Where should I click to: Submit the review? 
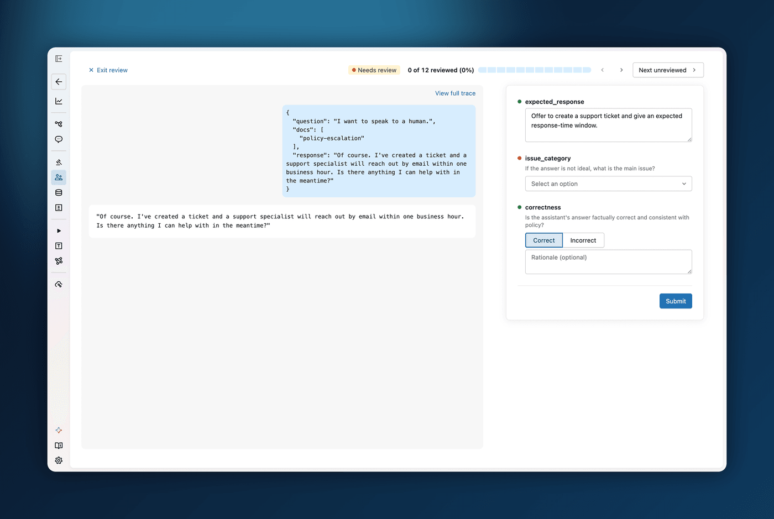pyautogui.click(x=676, y=301)
